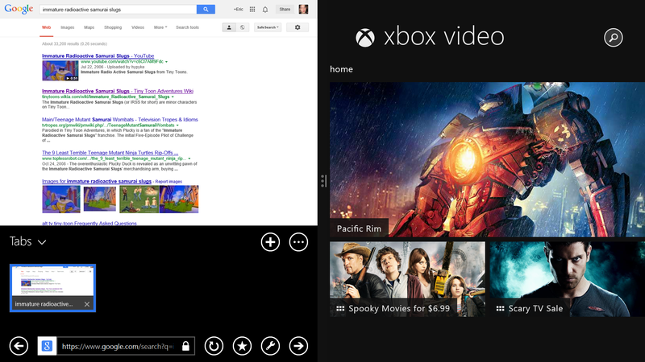Click the Google profile avatar
The width and height of the screenshot is (645, 362).
pyautogui.click(x=304, y=9)
